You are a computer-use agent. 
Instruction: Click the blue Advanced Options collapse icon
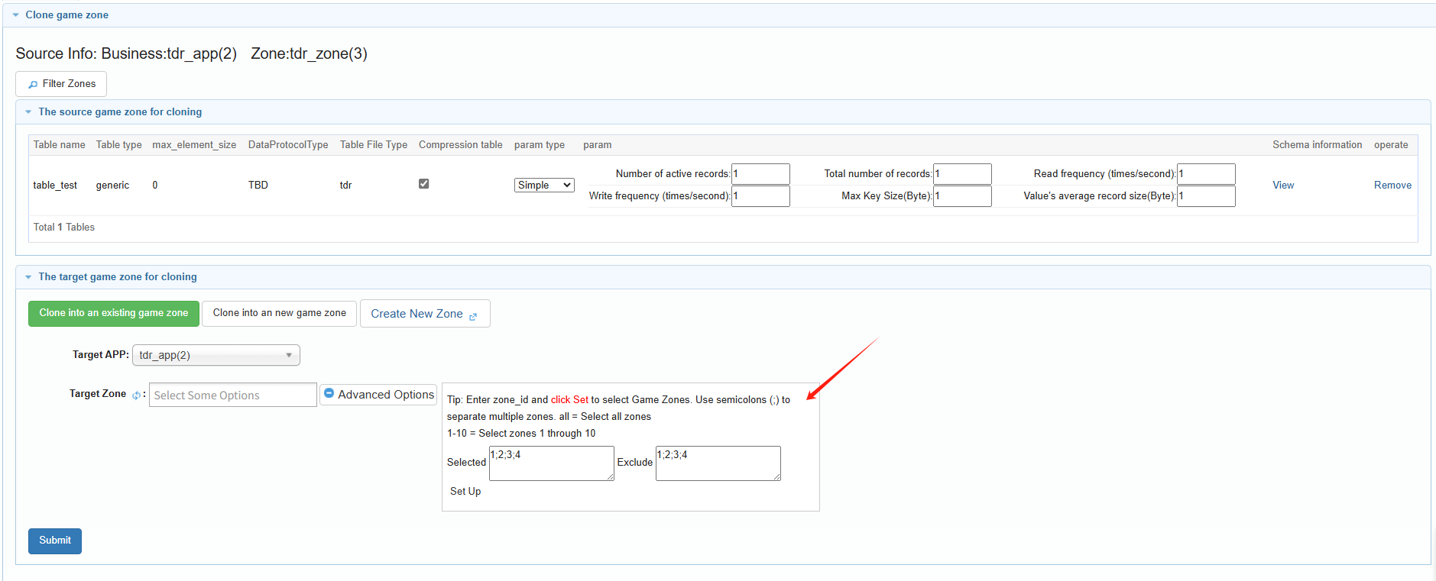pyautogui.click(x=329, y=393)
